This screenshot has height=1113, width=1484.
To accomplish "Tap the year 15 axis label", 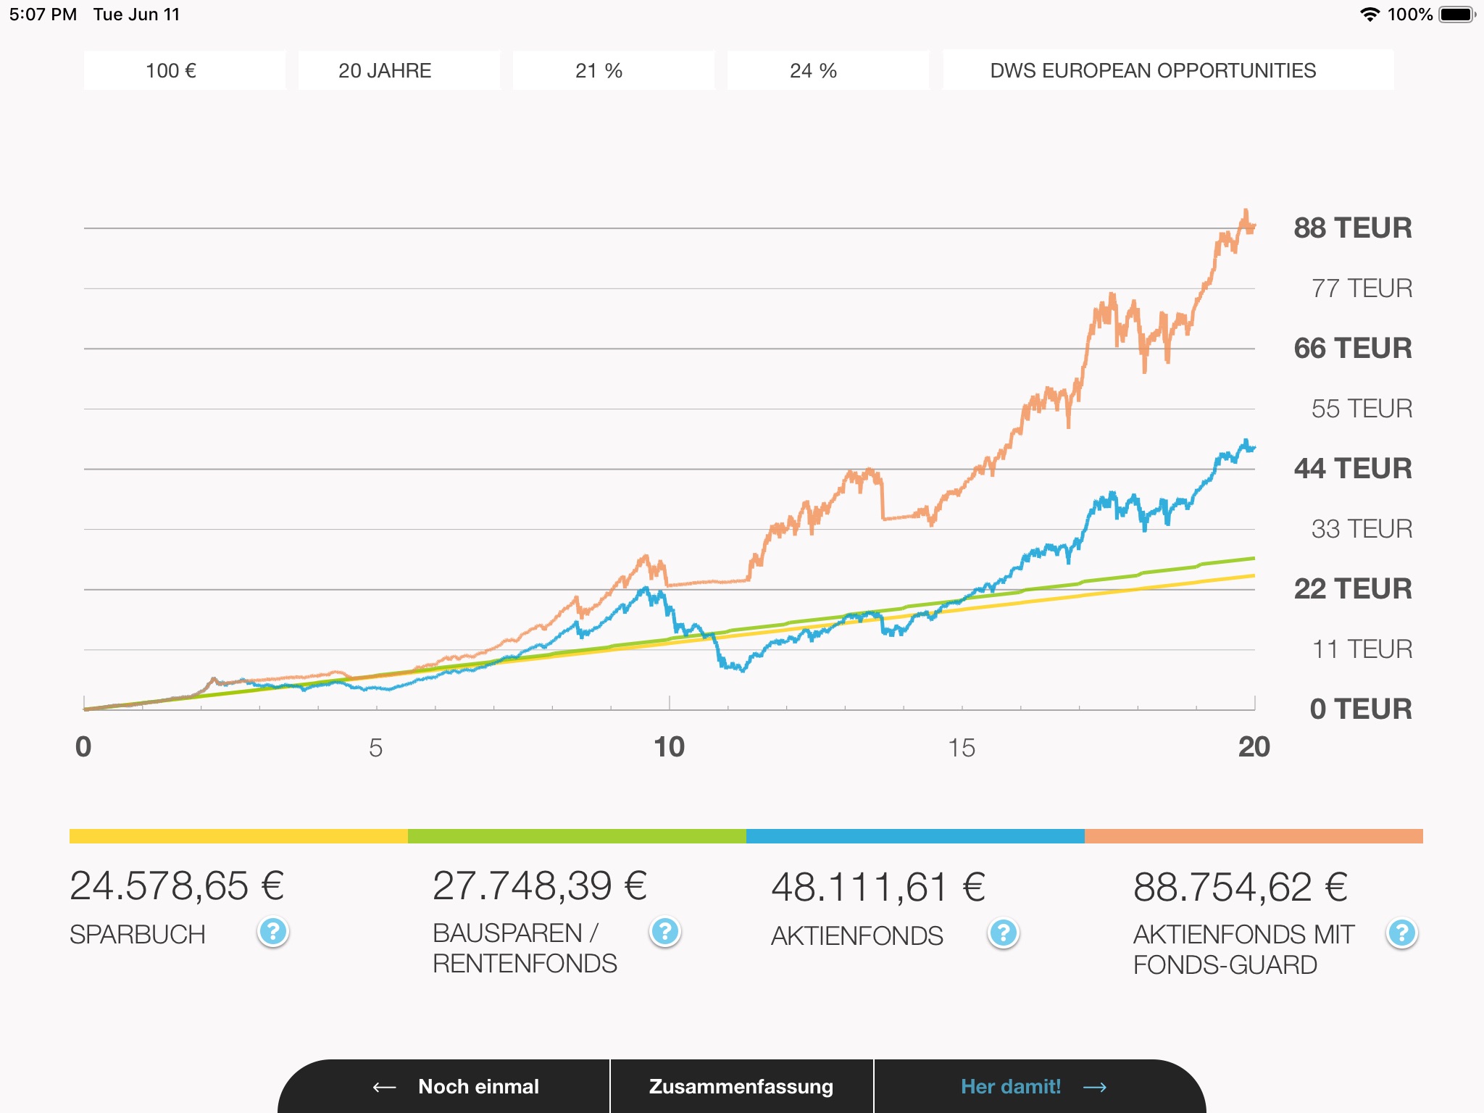I will point(962,748).
